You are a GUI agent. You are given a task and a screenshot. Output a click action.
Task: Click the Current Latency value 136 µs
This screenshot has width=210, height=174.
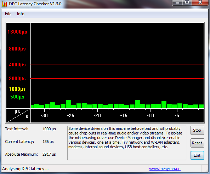tap(48, 142)
